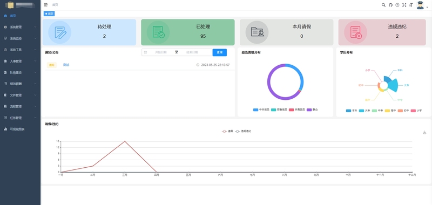Click the 人事管理 people icon
This screenshot has height=205, width=432.
coord(5,61)
